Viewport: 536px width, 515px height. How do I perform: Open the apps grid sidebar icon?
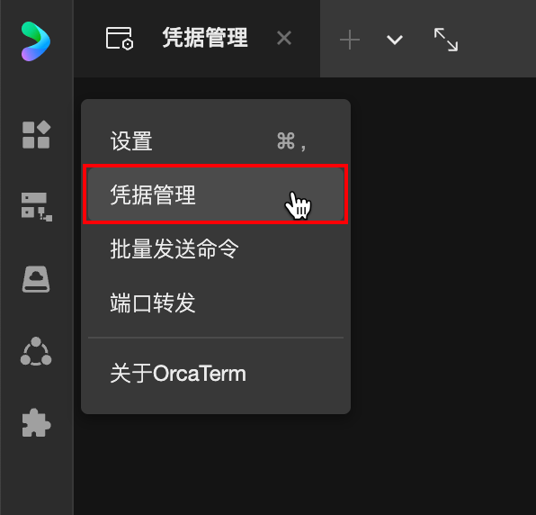point(36,135)
